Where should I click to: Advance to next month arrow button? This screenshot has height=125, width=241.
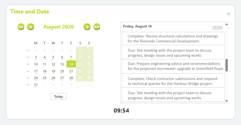coord(87,27)
